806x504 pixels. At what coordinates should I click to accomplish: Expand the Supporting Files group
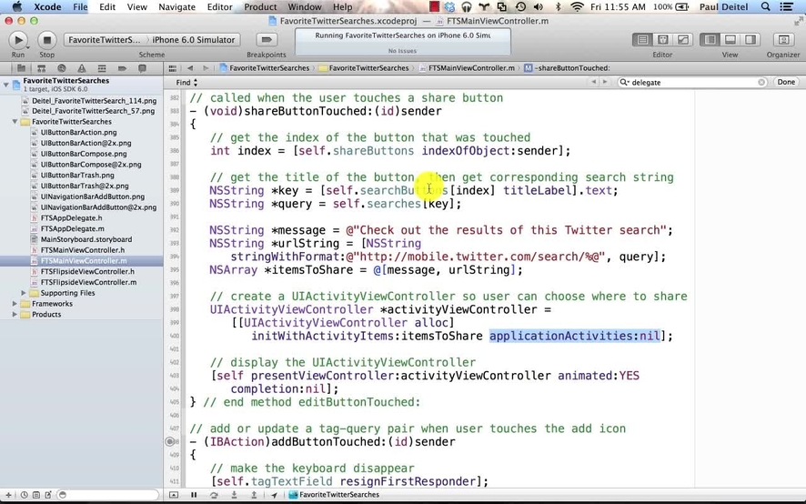(23, 293)
